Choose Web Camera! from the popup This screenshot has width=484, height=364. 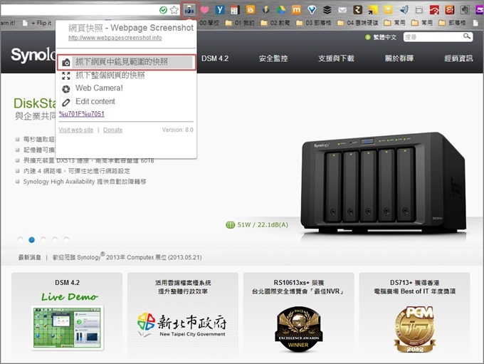[x=99, y=88]
